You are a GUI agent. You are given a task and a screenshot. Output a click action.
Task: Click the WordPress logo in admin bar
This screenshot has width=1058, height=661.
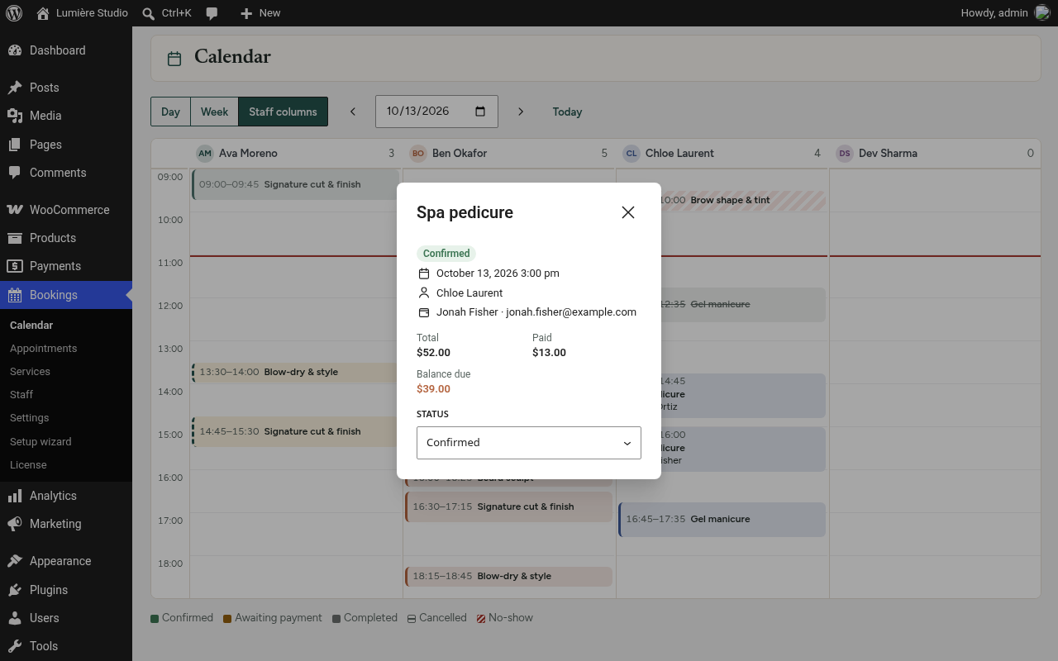click(14, 13)
